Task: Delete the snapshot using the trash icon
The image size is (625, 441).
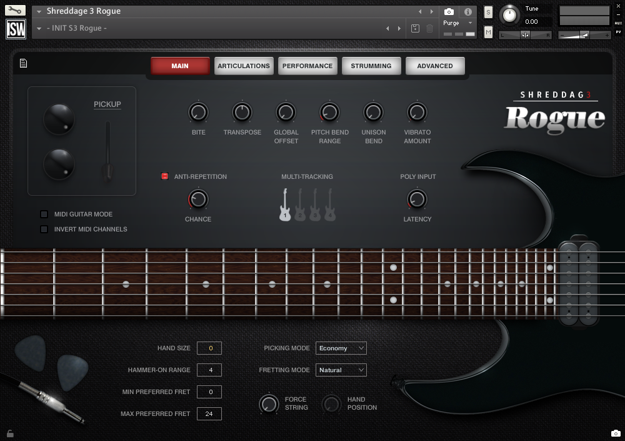Action: tap(429, 28)
